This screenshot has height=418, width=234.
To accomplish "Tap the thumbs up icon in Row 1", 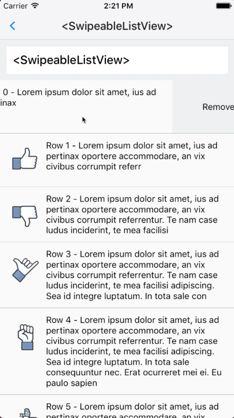I will pos(25,159).
